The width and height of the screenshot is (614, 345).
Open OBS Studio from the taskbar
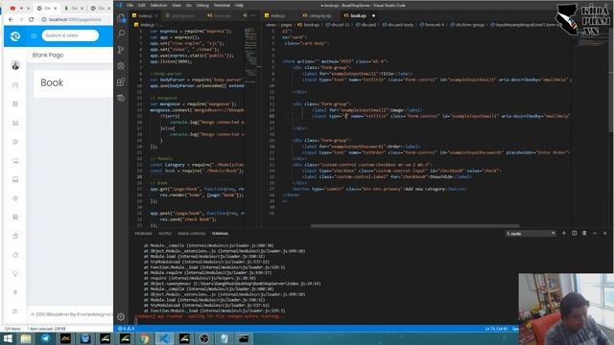click(204, 338)
